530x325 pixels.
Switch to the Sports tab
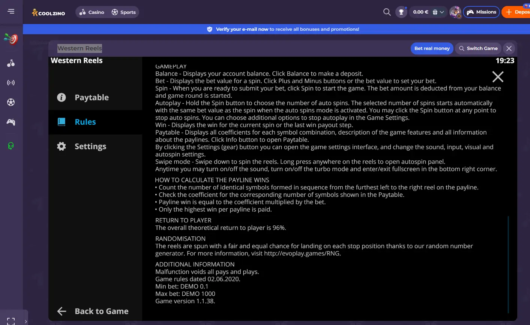124,12
